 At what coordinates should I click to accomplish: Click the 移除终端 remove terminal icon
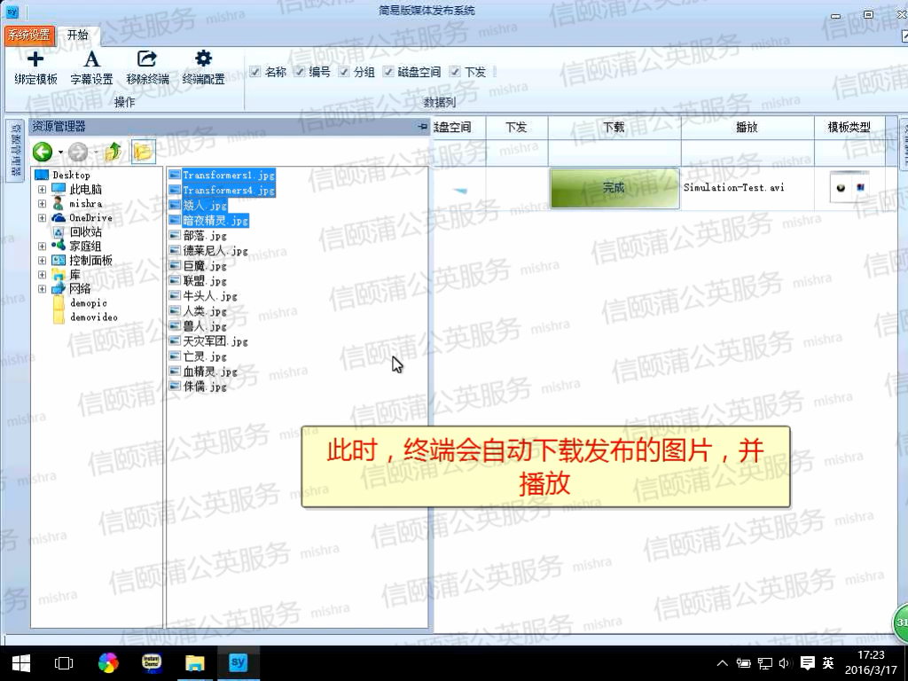coord(147,60)
